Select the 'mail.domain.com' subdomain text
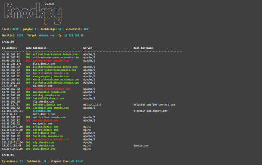Image resolution: width=262 pixels, height=165 pixels. 44,114
